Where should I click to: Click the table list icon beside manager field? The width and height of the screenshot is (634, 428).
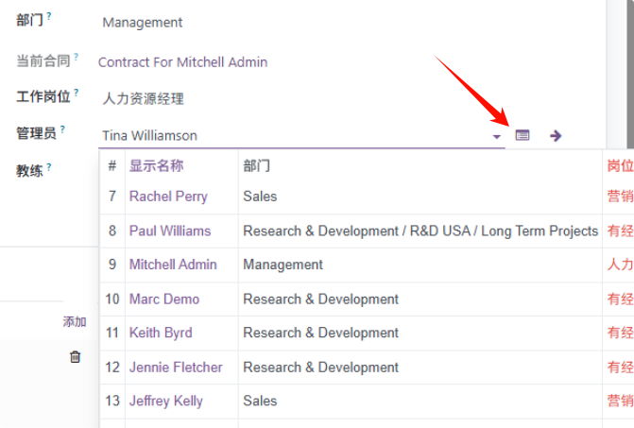pyautogui.click(x=522, y=136)
